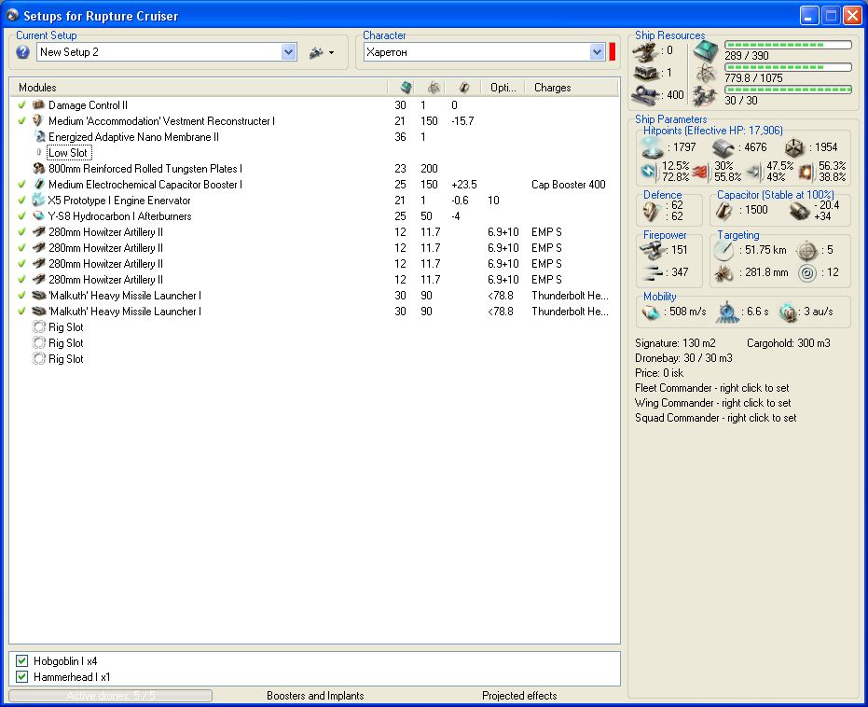Click the drone bandwidth resource icon
868x707 pixels.
pyautogui.click(x=705, y=95)
